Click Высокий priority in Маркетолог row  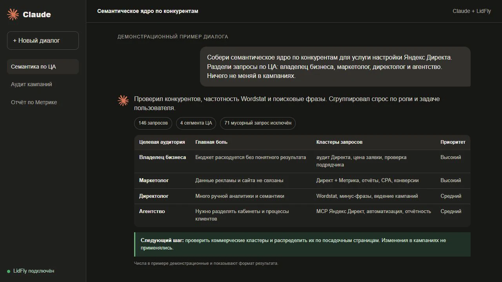[x=451, y=181]
